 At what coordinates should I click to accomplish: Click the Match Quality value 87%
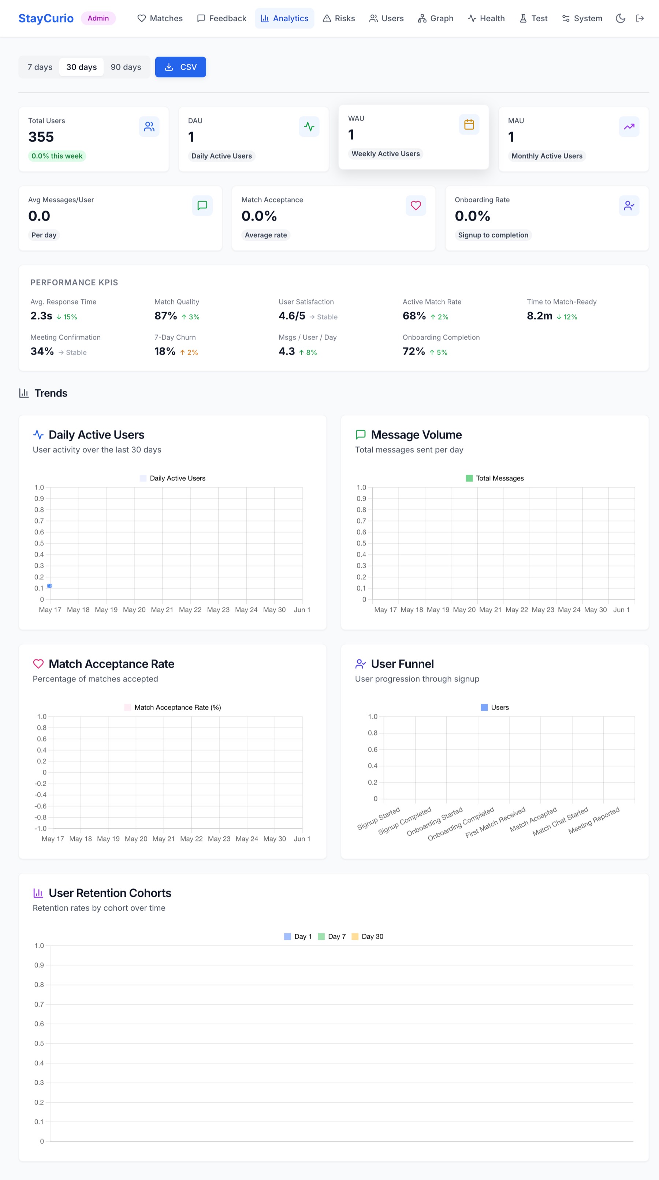coord(165,316)
